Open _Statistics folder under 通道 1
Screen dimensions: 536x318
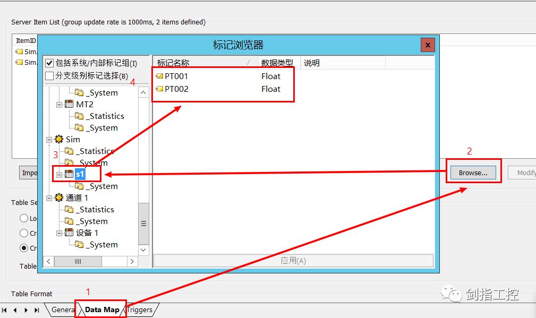tap(69, 209)
